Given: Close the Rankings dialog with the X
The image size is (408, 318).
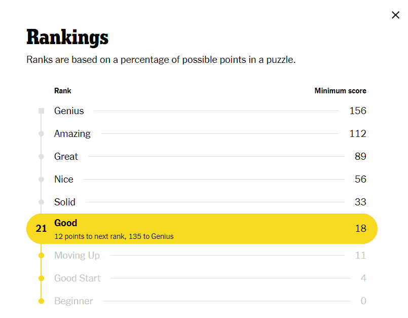Looking at the screenshot, I should coord(396,15).
